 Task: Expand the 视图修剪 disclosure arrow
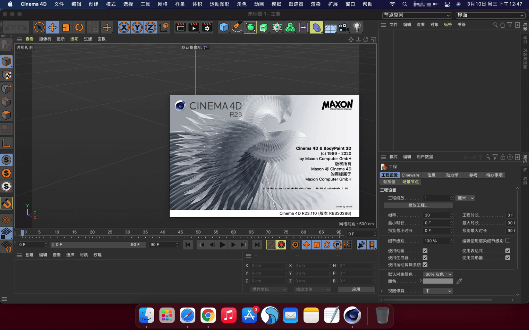coord(382,291)
